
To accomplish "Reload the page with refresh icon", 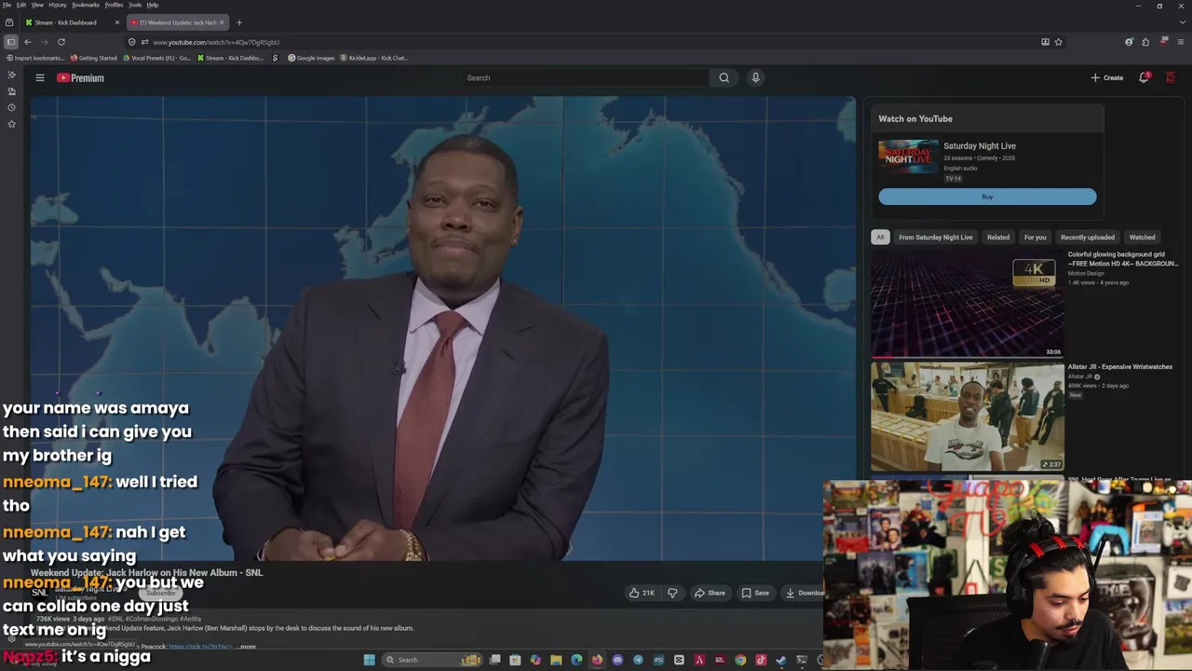I will (61, 42).
